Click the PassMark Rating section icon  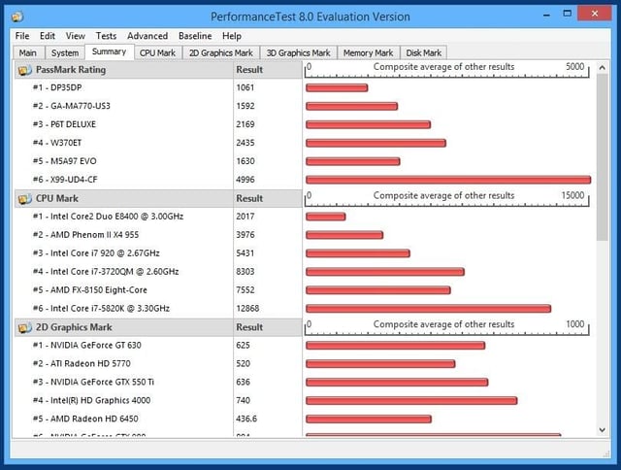(x=24, y=70)
